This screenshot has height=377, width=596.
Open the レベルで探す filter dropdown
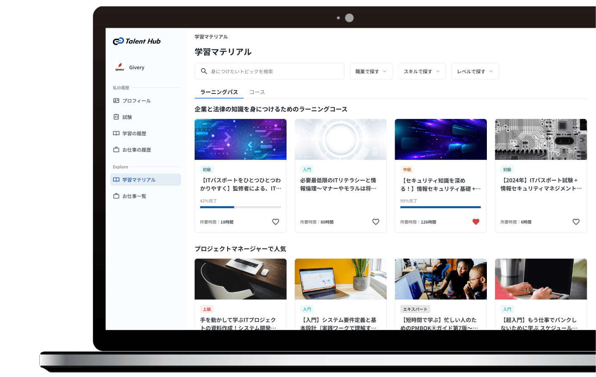475,72
